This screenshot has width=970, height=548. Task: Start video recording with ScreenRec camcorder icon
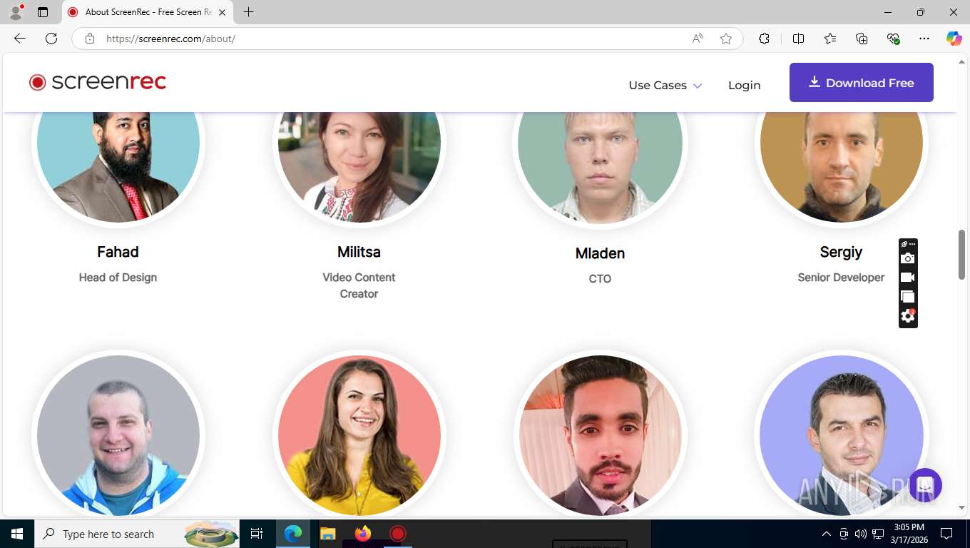click(907, 278)
